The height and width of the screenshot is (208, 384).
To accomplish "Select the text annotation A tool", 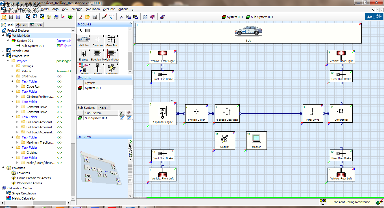I will [x=80, y=31].
